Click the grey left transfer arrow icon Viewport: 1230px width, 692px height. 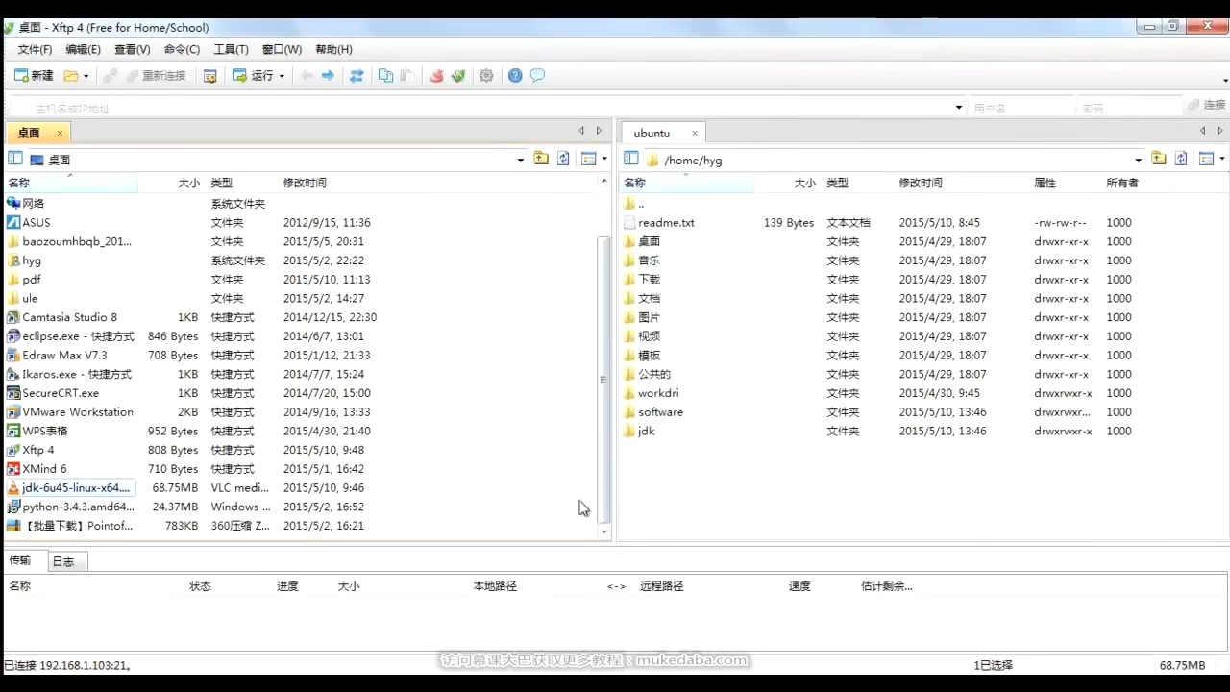(307, 76)
